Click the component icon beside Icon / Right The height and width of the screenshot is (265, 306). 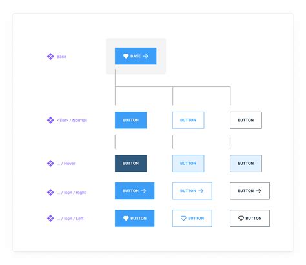point(50,192)
